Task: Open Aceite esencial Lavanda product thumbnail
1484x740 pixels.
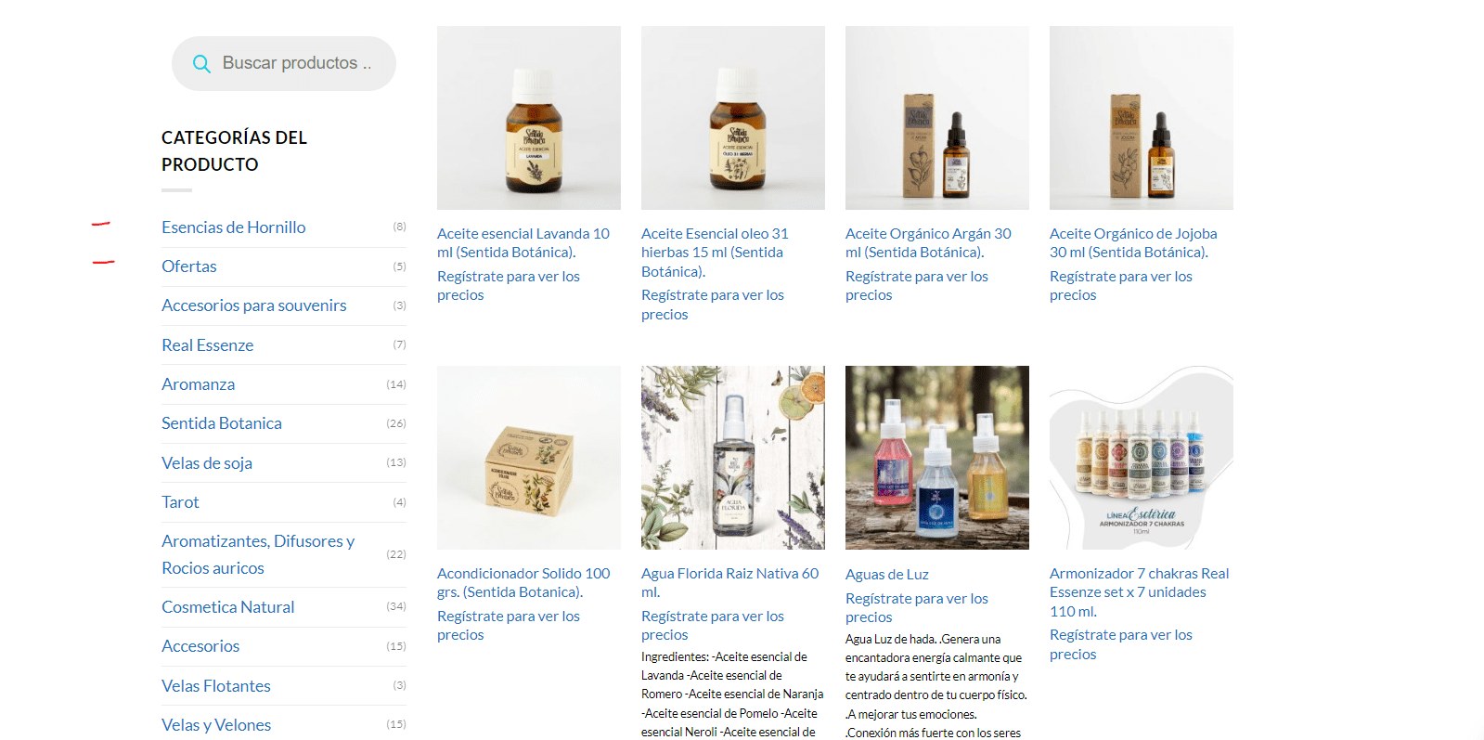Action: pyautogui.click(x=529, y=118)
